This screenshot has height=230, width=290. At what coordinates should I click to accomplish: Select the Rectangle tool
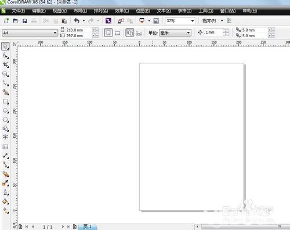pos(5,101)
